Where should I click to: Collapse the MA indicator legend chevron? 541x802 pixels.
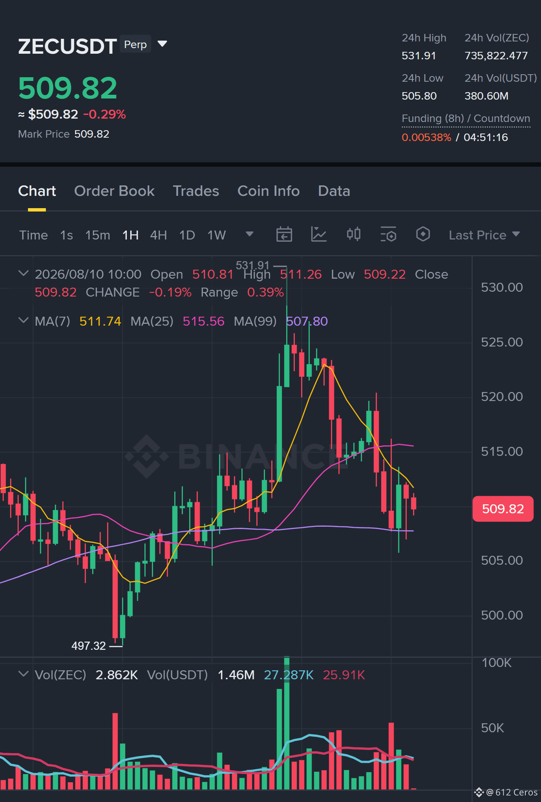point(23,320)
